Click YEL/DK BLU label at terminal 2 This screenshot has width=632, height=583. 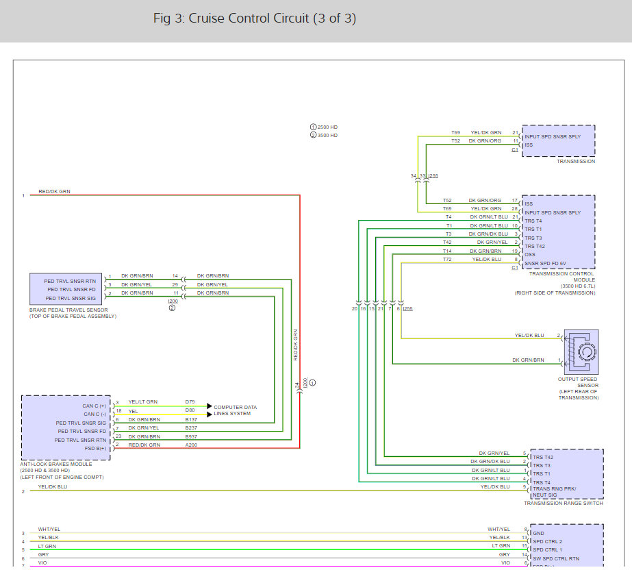[x=53, y=487]
